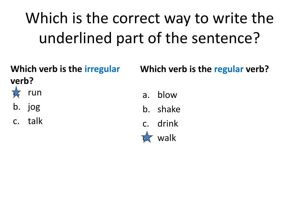This screenshot has width=299, height=224.
Task: Pick the answer word drink
Action: click(x=168, y=123)
